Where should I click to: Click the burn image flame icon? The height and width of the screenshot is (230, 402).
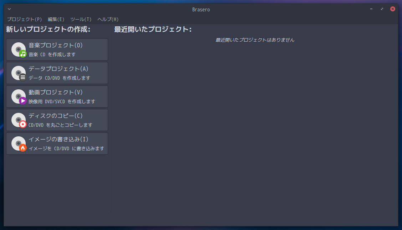(19, 144)
